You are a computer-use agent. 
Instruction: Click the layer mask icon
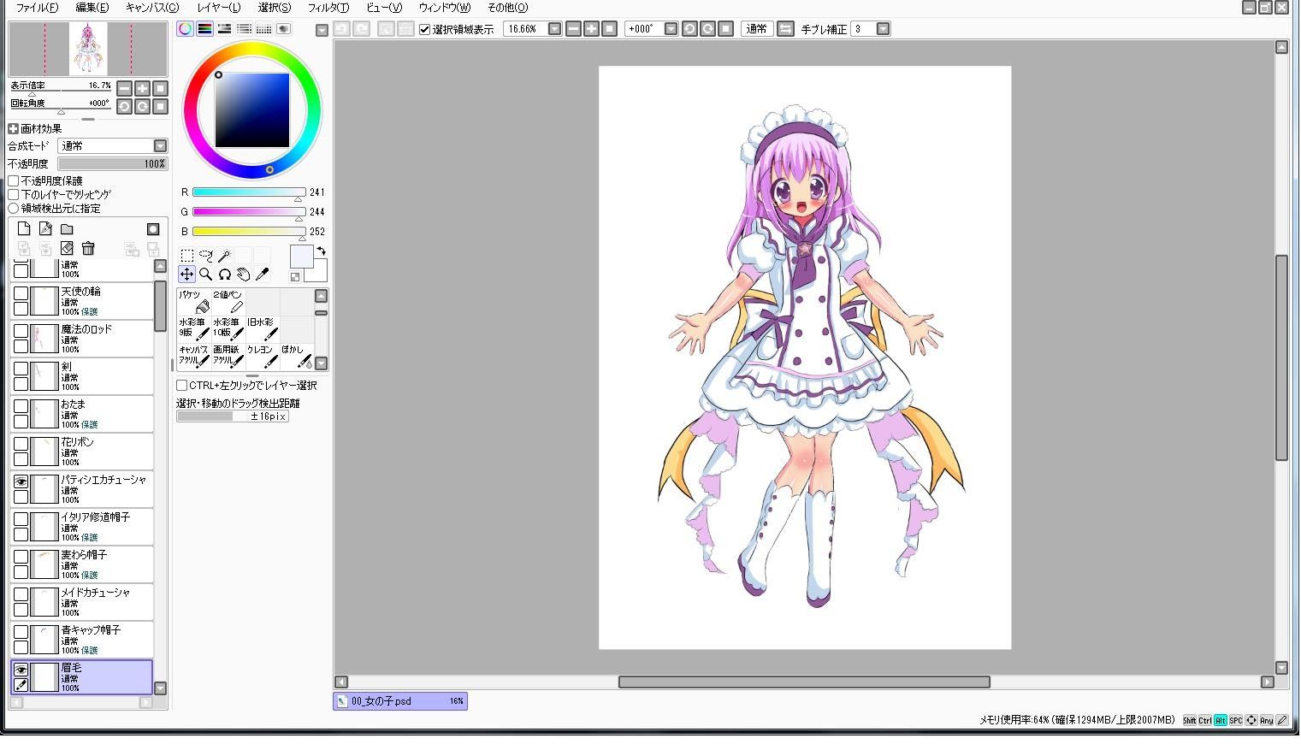click(153, 228)
